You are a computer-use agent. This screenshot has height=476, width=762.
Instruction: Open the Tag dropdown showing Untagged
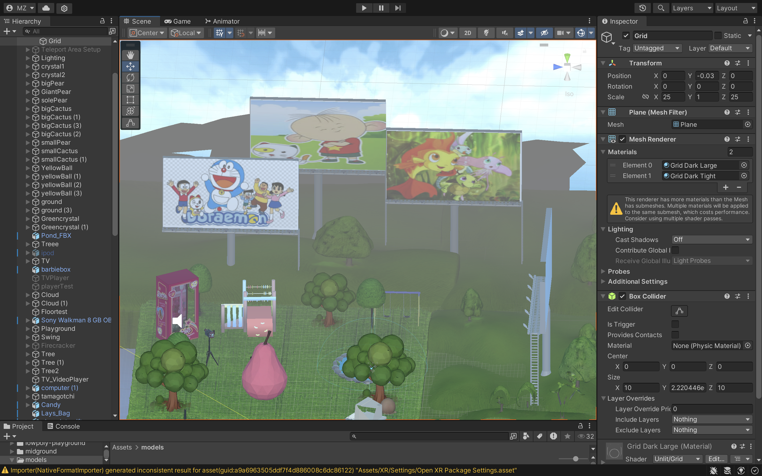point(657,48)
